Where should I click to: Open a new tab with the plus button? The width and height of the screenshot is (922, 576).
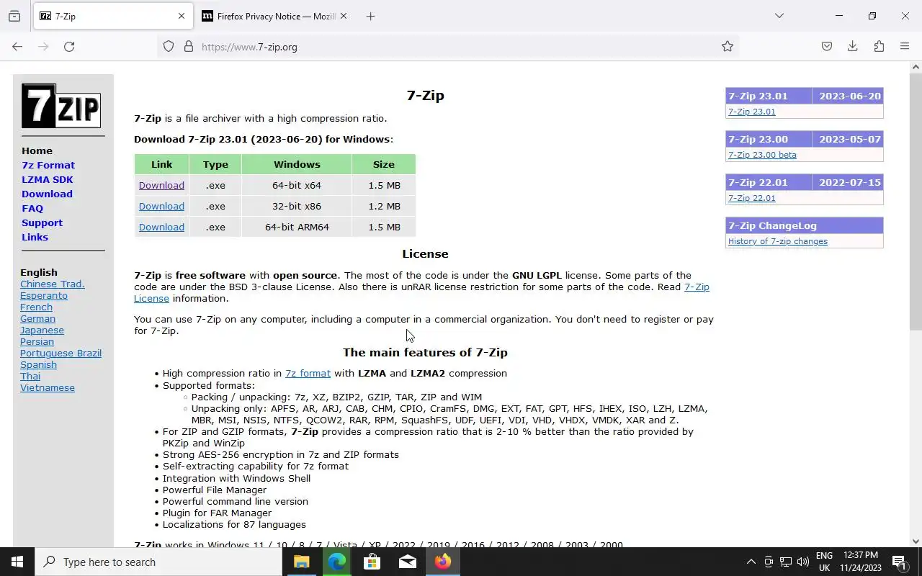(370, 16)
